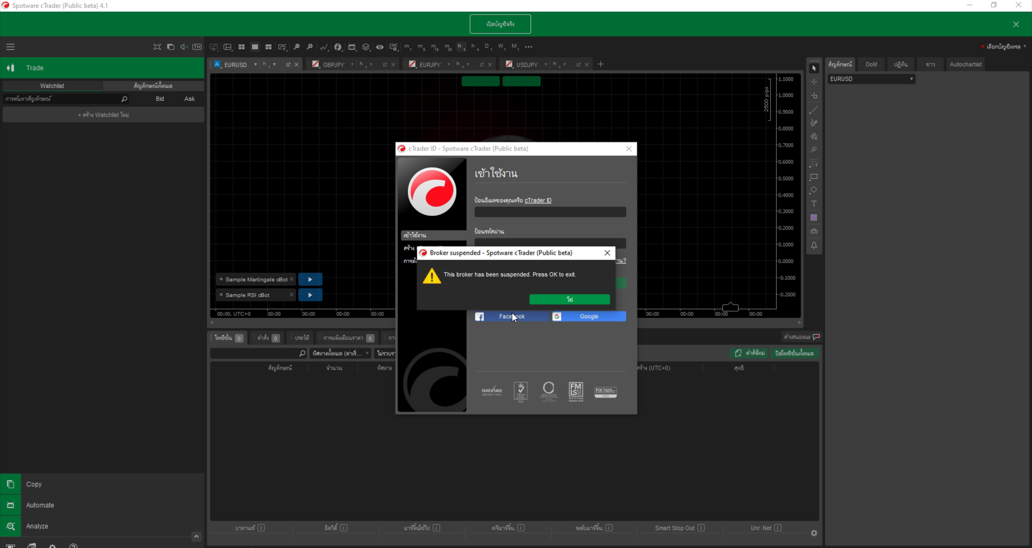This screenshot has height=548, width=1032.
Task: Select the trend line drawing tool
Action: tap(814, 110)
